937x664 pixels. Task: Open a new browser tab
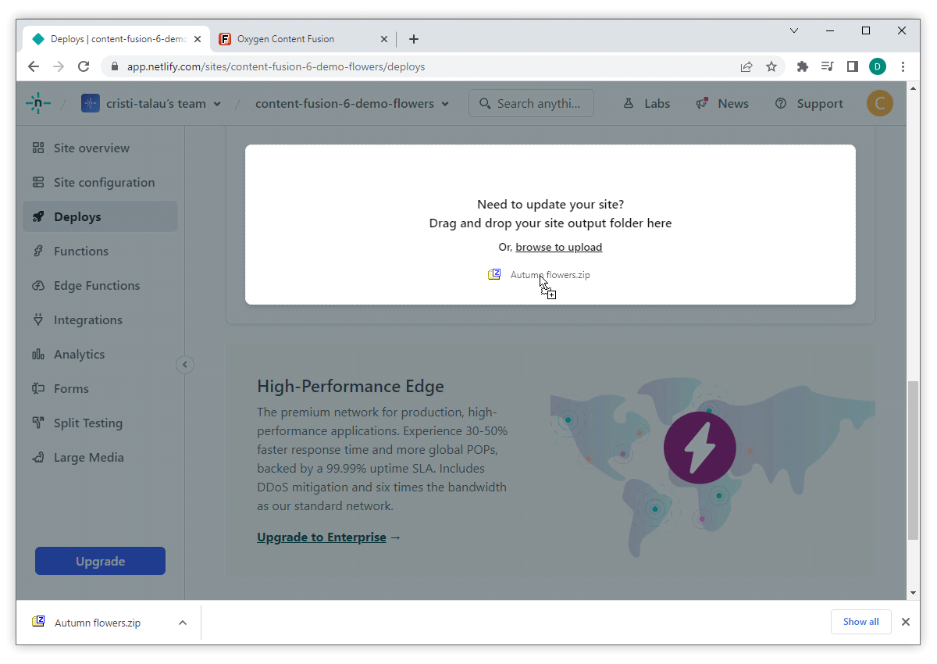tap(414, 39)
